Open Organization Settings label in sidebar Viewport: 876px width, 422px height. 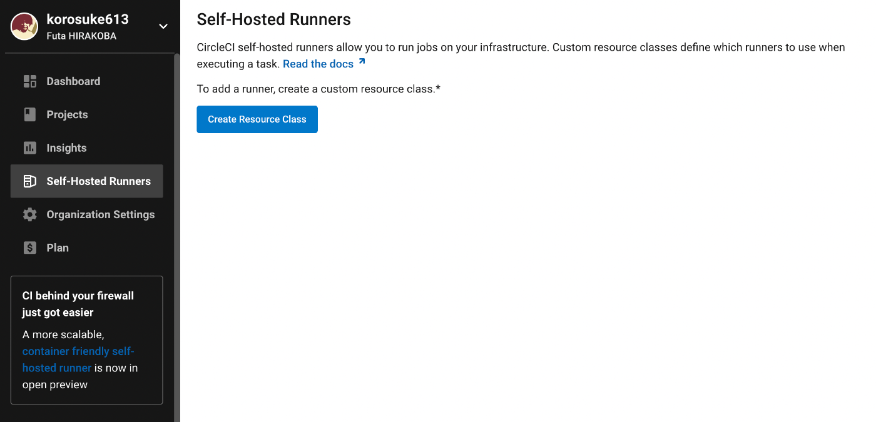pos(100,214)
